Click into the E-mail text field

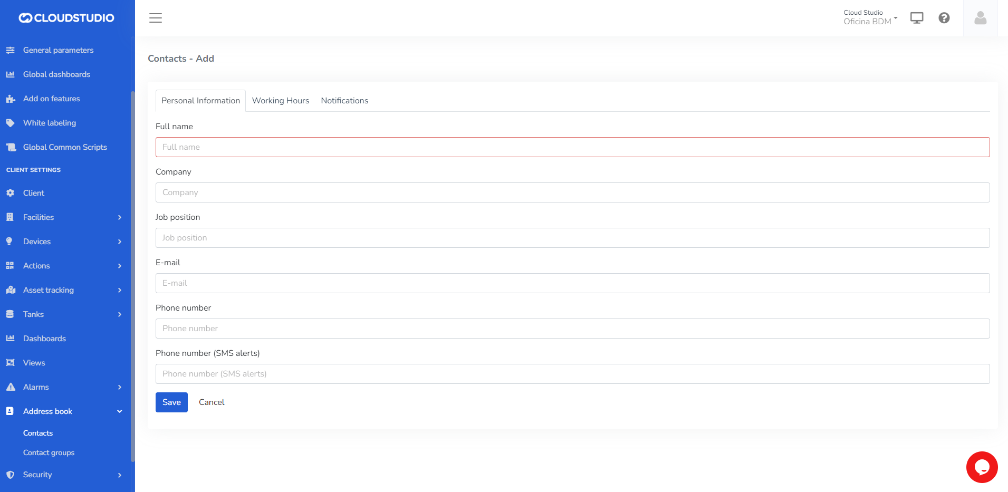[x=572, y=283]
